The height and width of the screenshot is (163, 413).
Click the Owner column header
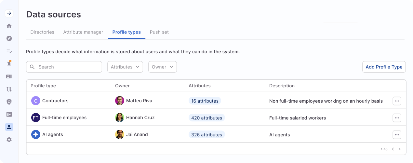click(x=122, y=86)
